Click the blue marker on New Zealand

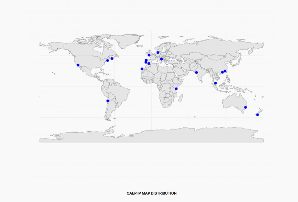tap(258, 115)
